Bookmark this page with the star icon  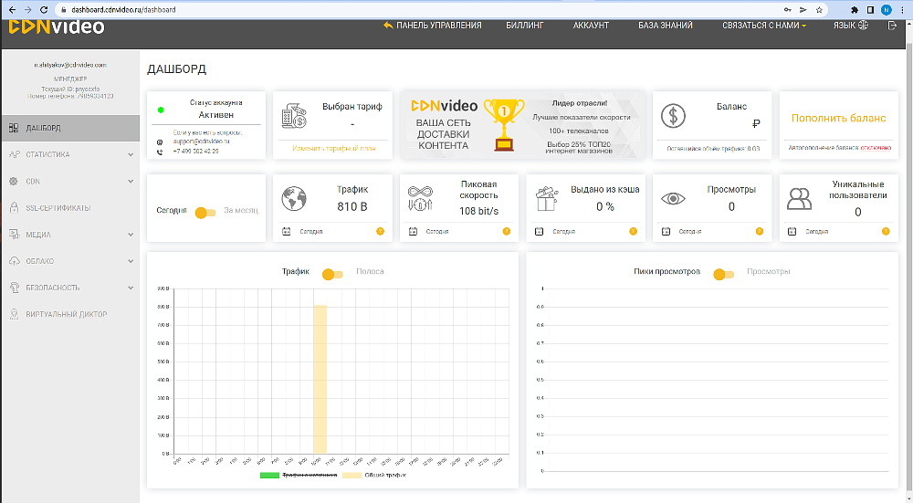[819, 10]
